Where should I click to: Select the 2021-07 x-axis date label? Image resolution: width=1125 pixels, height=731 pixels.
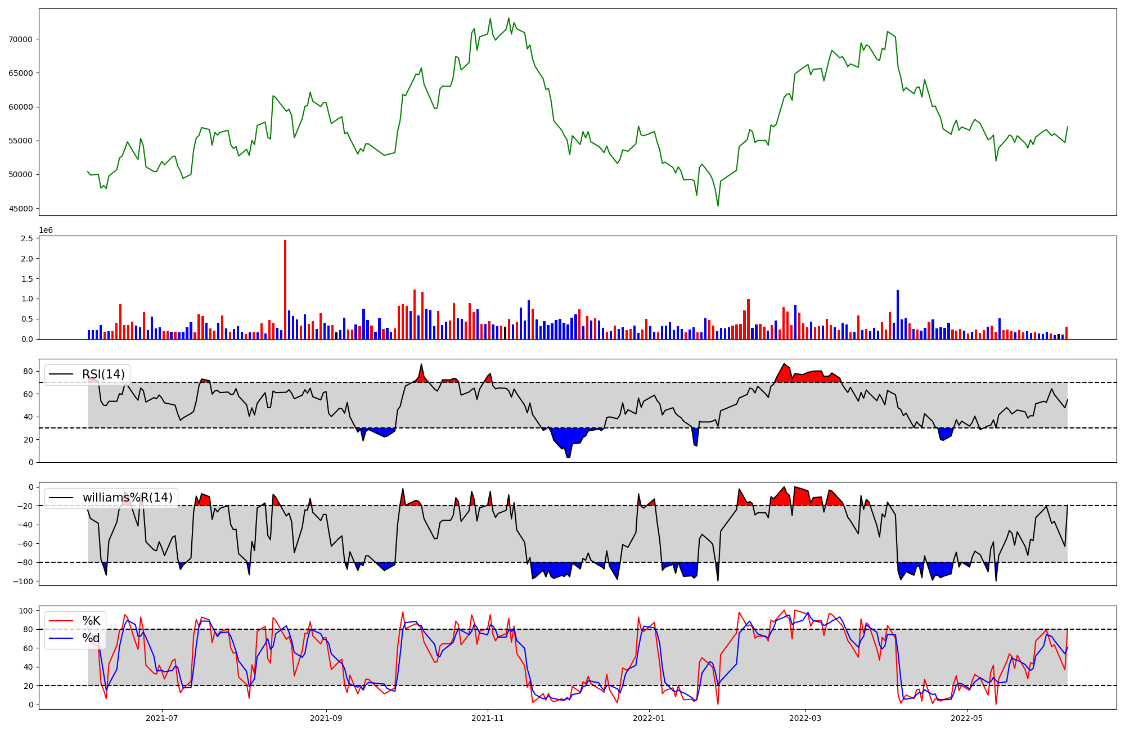[x=162, y=718]
